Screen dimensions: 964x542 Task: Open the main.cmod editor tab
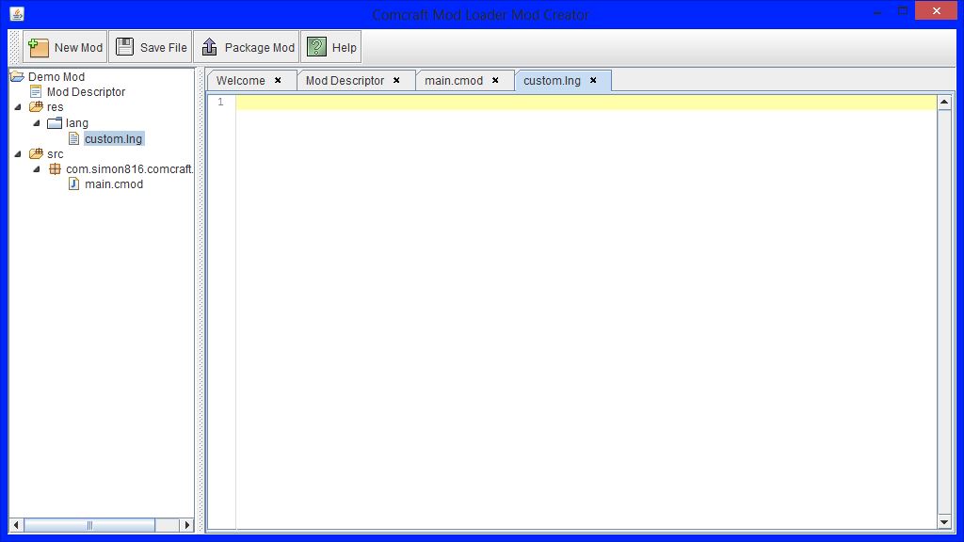[x=456, y=80]
